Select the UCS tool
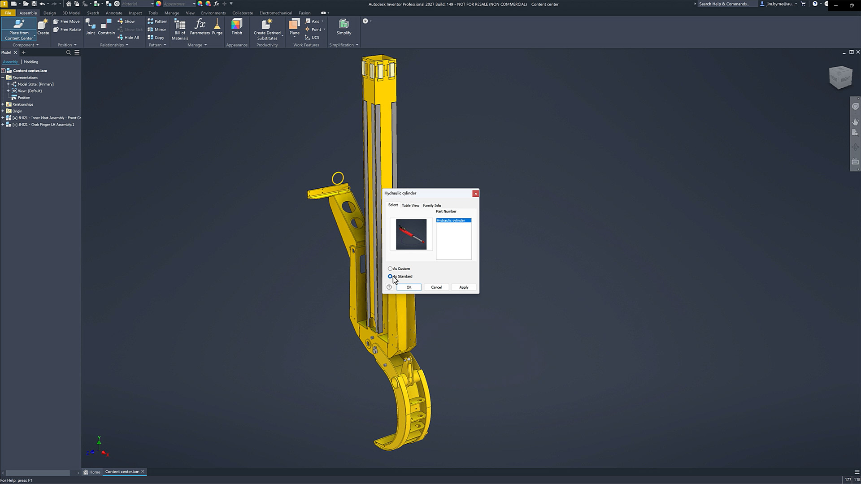861x484 pixels. click(312, 38)
